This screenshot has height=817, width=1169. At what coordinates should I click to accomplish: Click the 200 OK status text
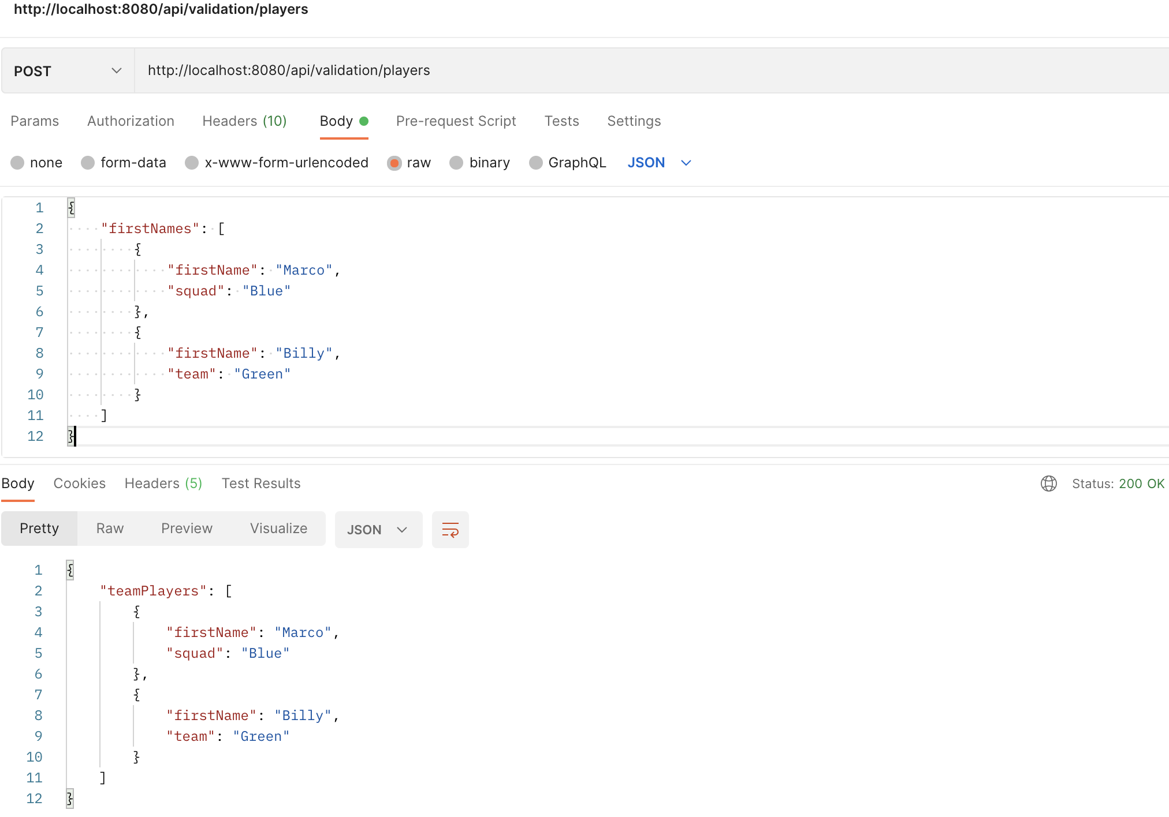[1141, 484]
